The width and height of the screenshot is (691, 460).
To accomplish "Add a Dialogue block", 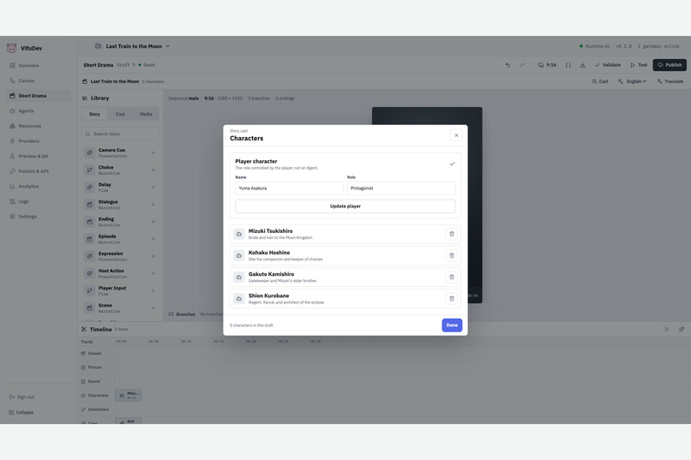I will [x=153, y=205].
